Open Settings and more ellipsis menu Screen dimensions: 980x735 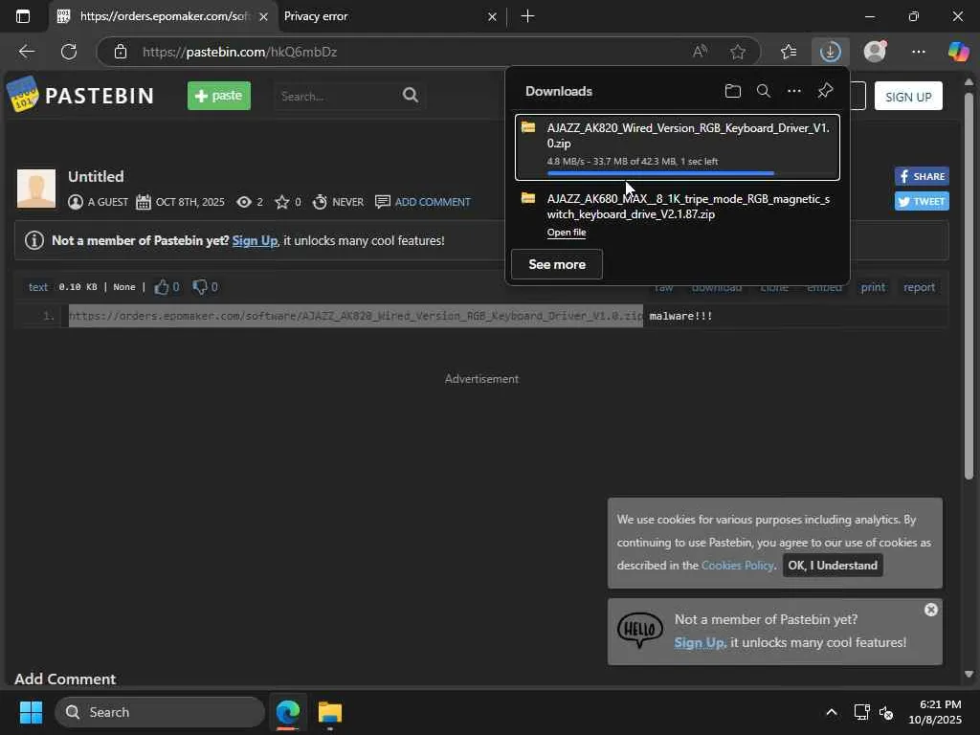click(918, 52)
